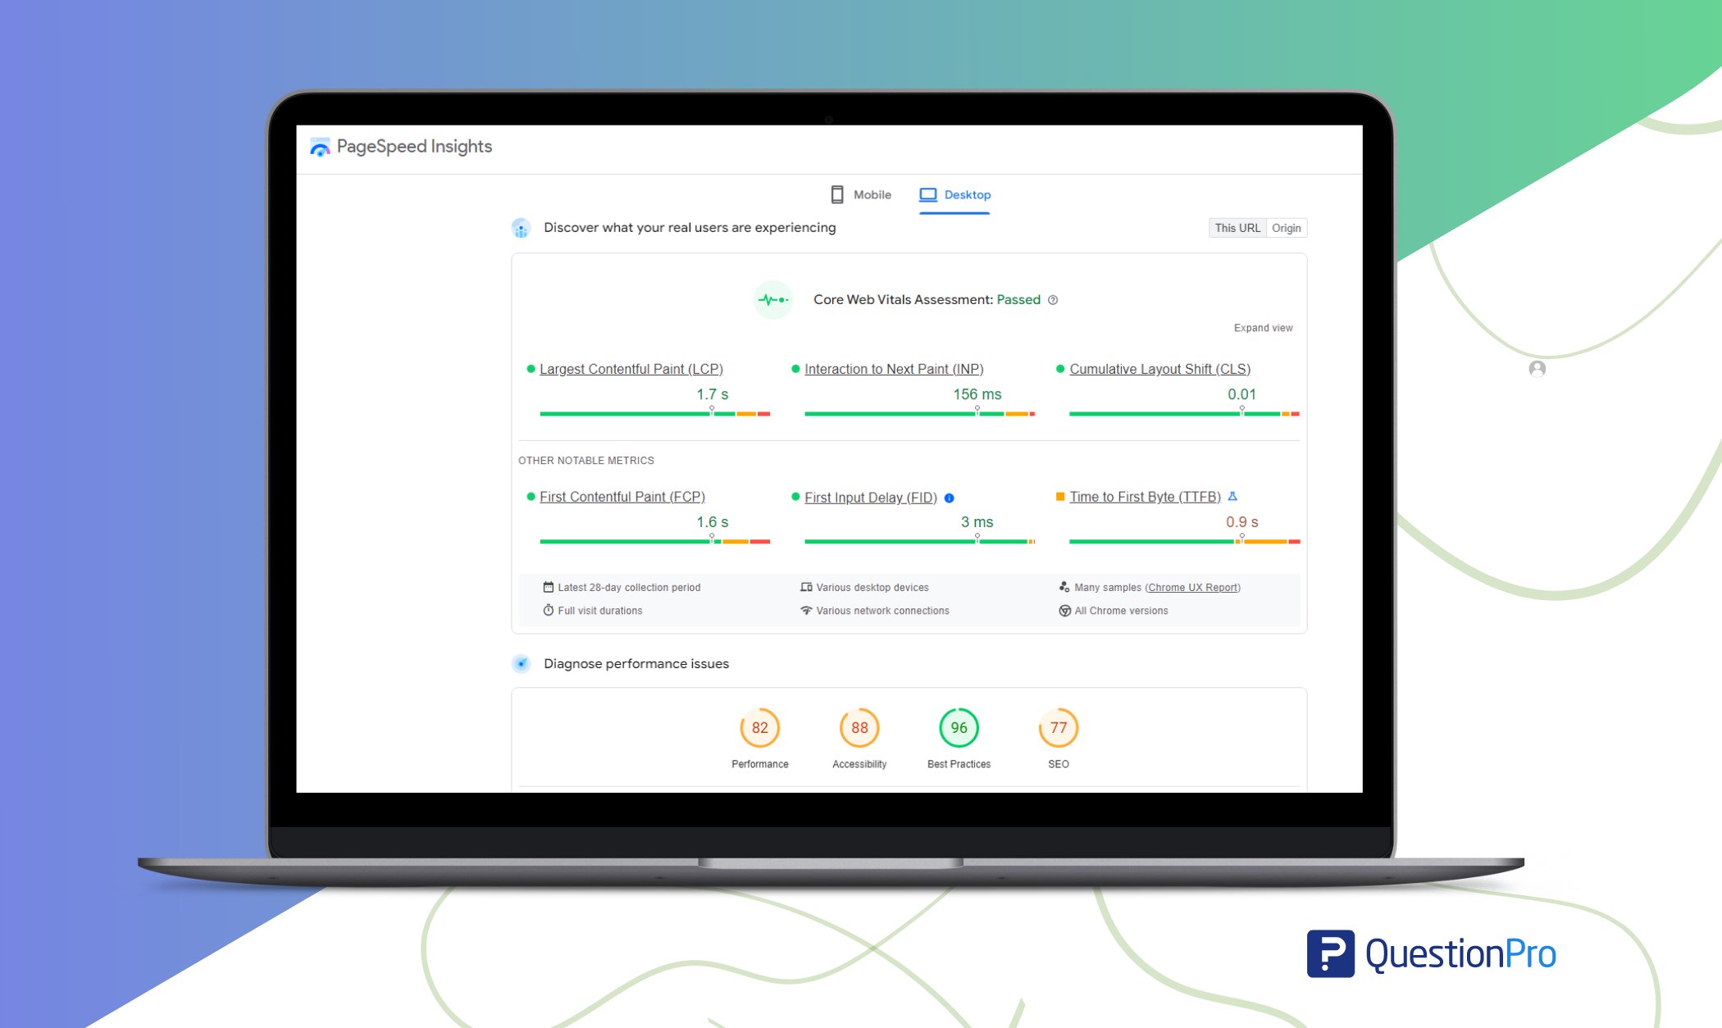1722x1028 pixels.
Task: Open Interaction to Next Paint (INP) link
Action: click(x=894, y=369)
